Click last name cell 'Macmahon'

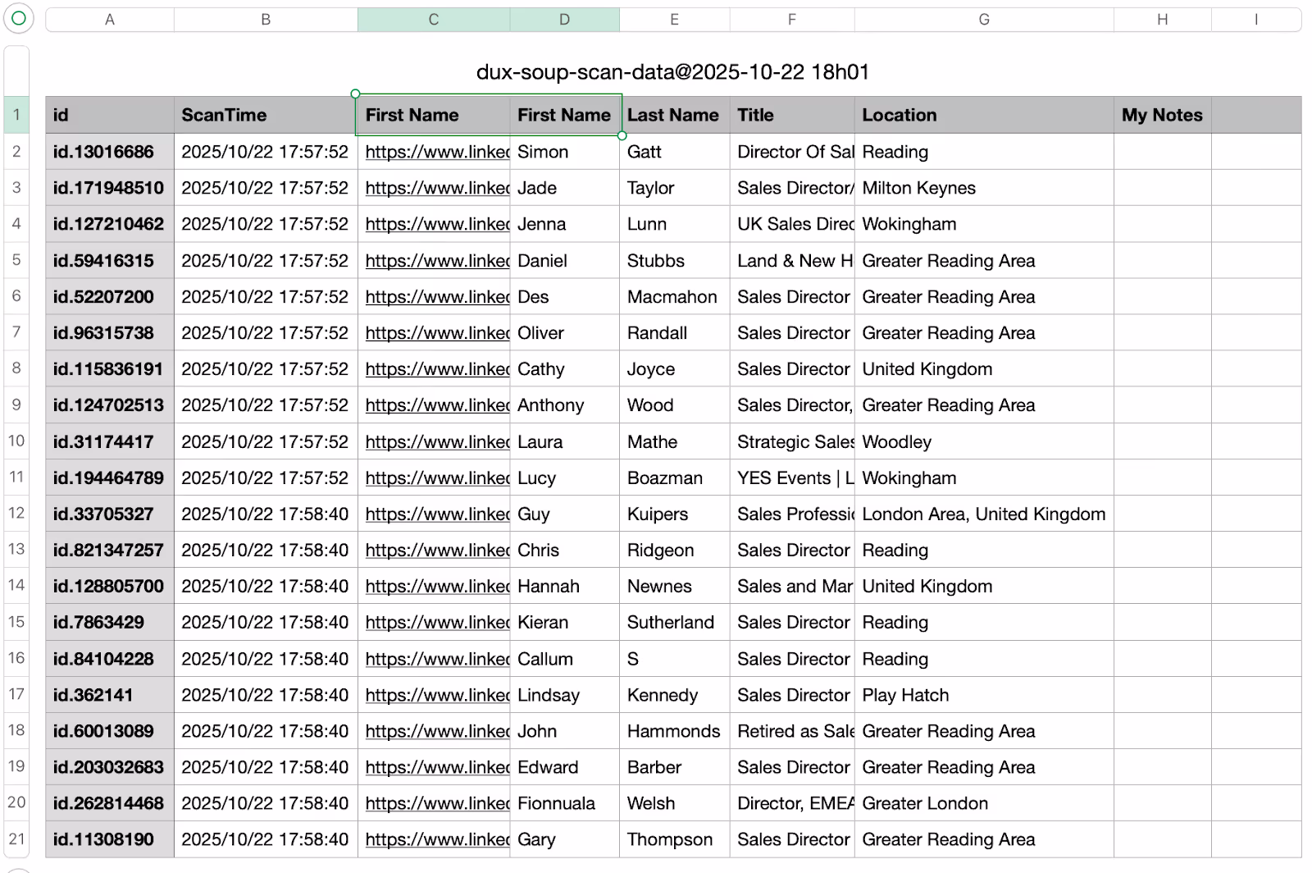675,297
